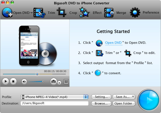Click the Trim filmstrip scissors icon
The height and width of the screenshot is (113, 161).
[x=39, y=13]
